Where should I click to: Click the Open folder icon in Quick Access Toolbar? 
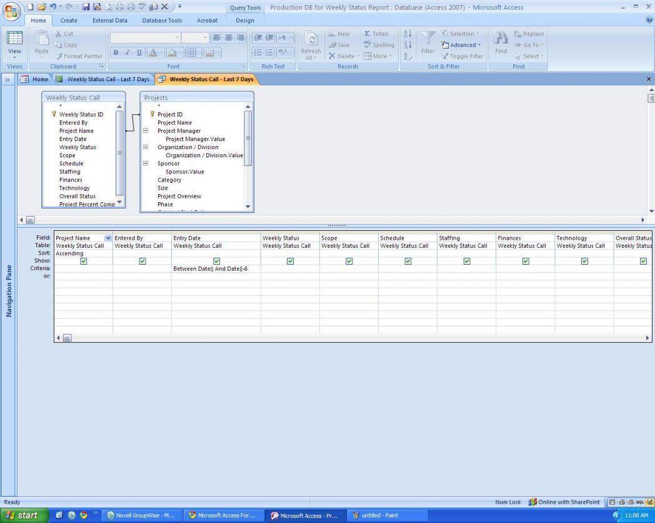tap(41, 7)
